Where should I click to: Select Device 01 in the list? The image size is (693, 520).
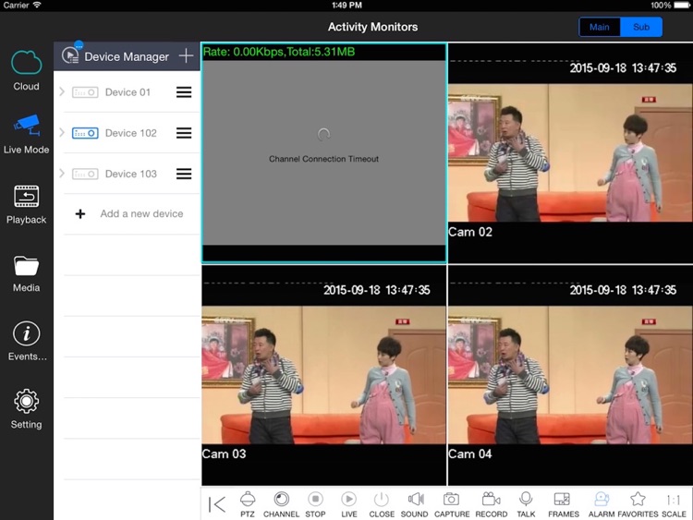pos(128,91)
